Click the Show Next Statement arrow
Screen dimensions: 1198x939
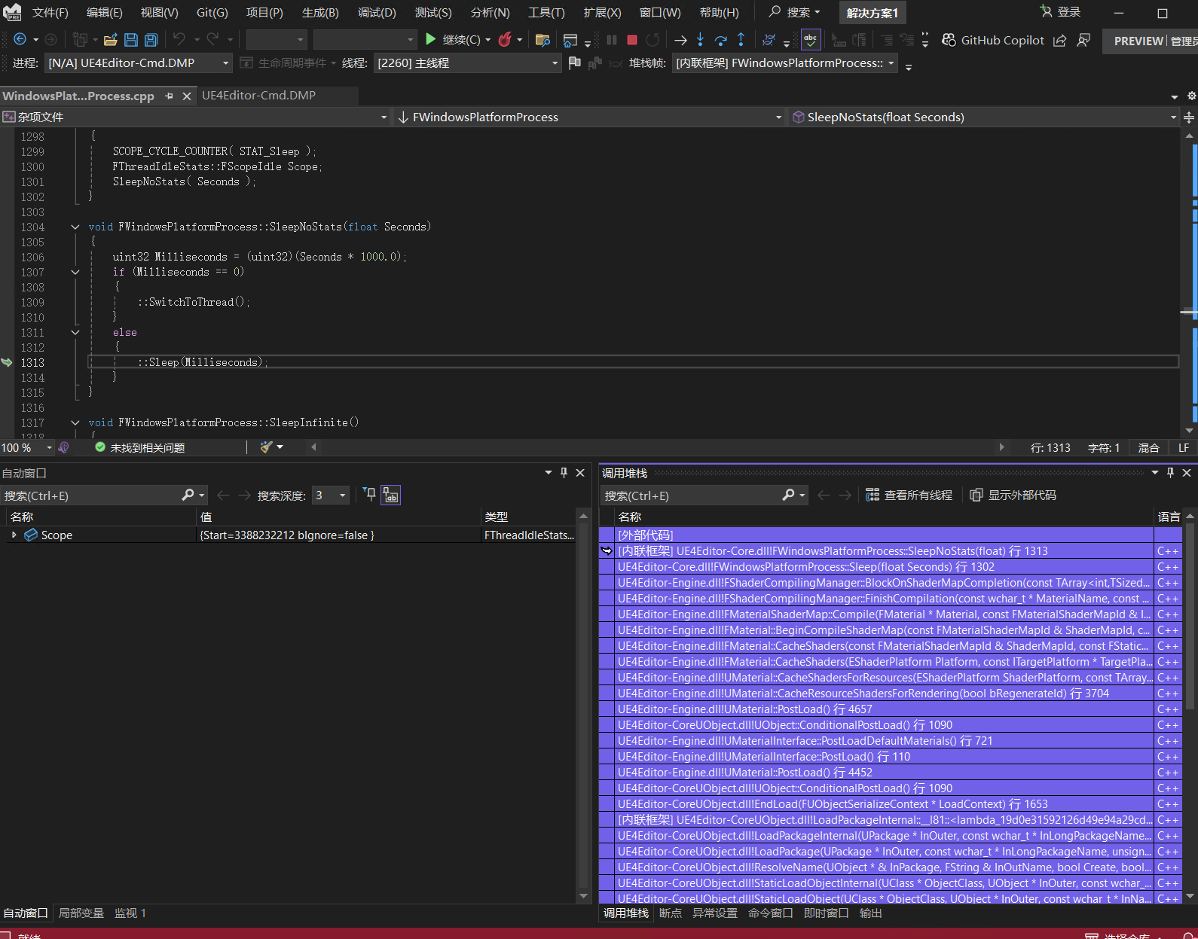coord(680,40)
